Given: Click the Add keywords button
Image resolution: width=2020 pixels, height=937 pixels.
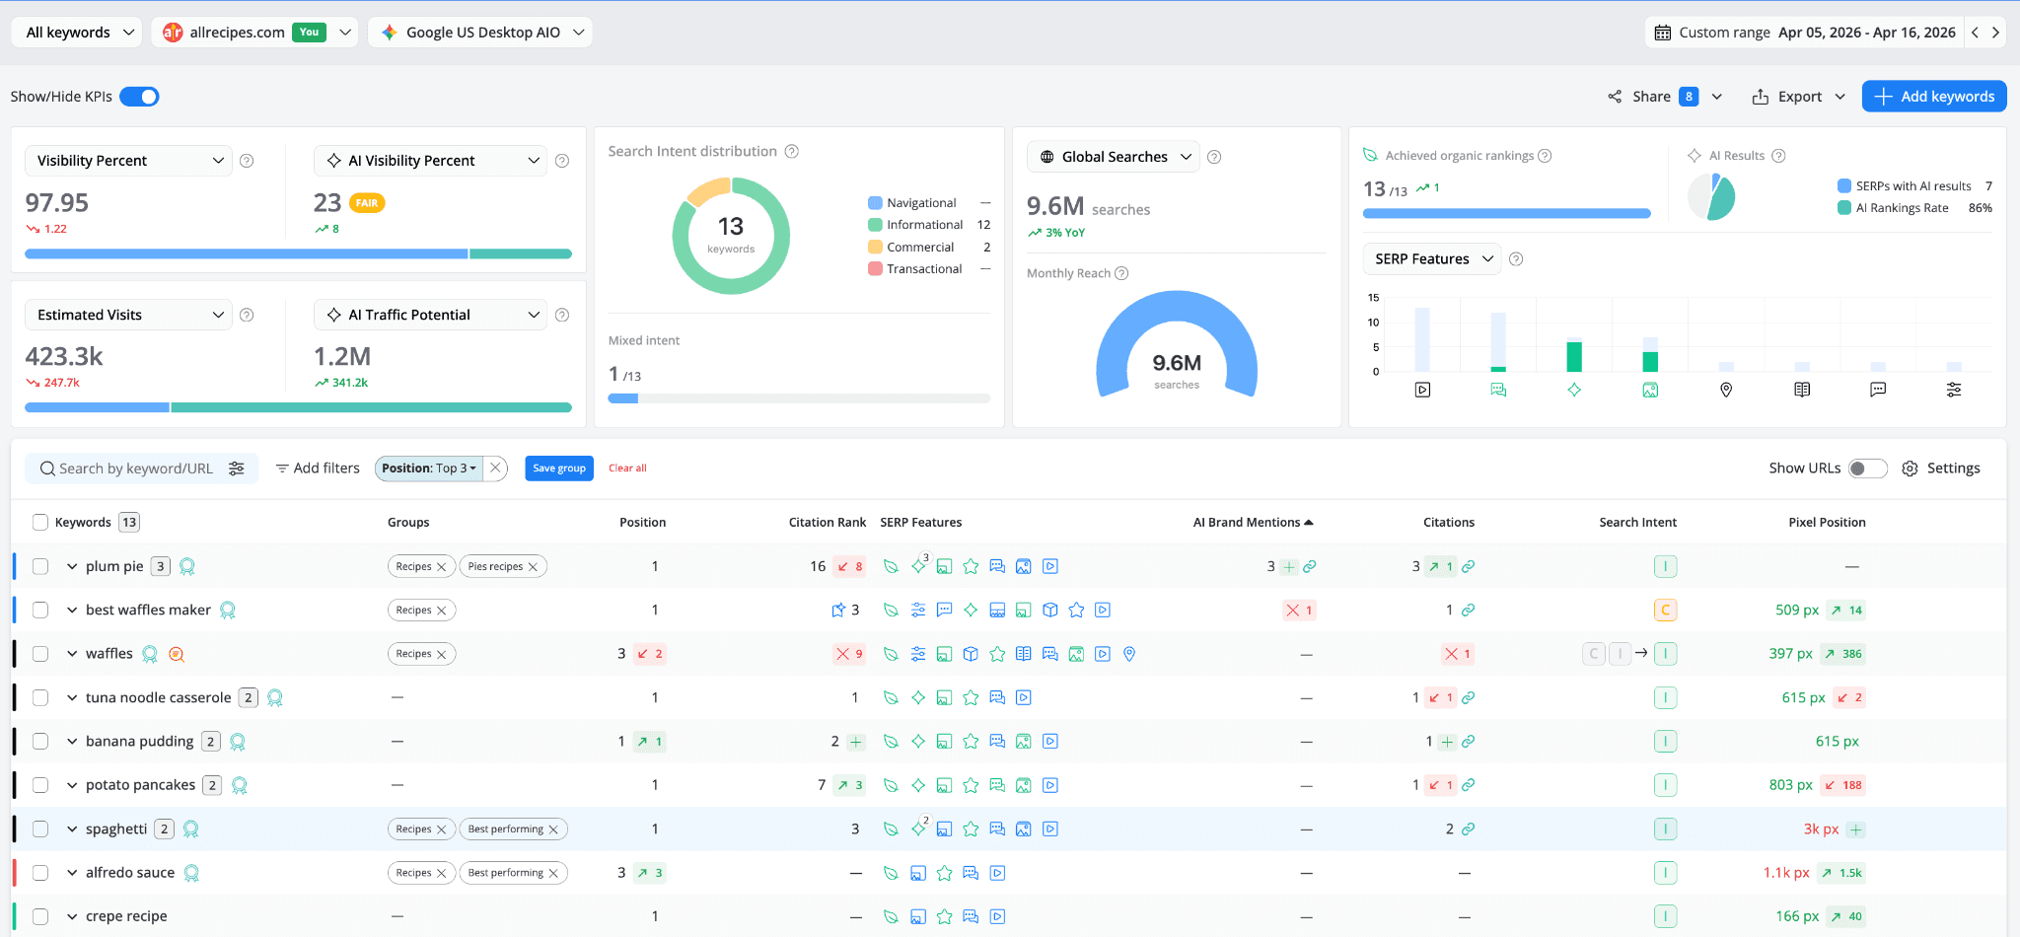Looking at the screenshot, I should coord(1932,96).
